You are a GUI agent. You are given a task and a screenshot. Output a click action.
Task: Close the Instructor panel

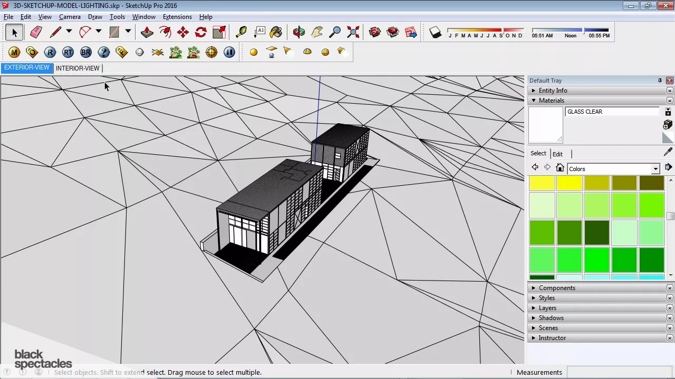pos(670,338)
